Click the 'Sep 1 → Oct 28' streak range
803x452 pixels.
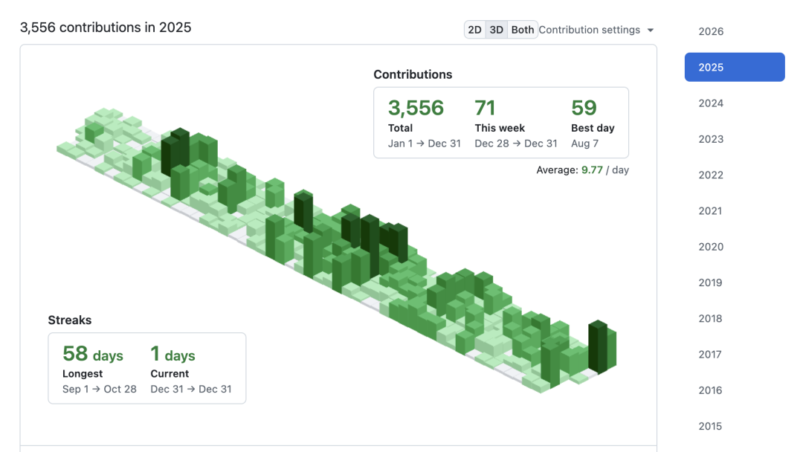coord(100,389)
